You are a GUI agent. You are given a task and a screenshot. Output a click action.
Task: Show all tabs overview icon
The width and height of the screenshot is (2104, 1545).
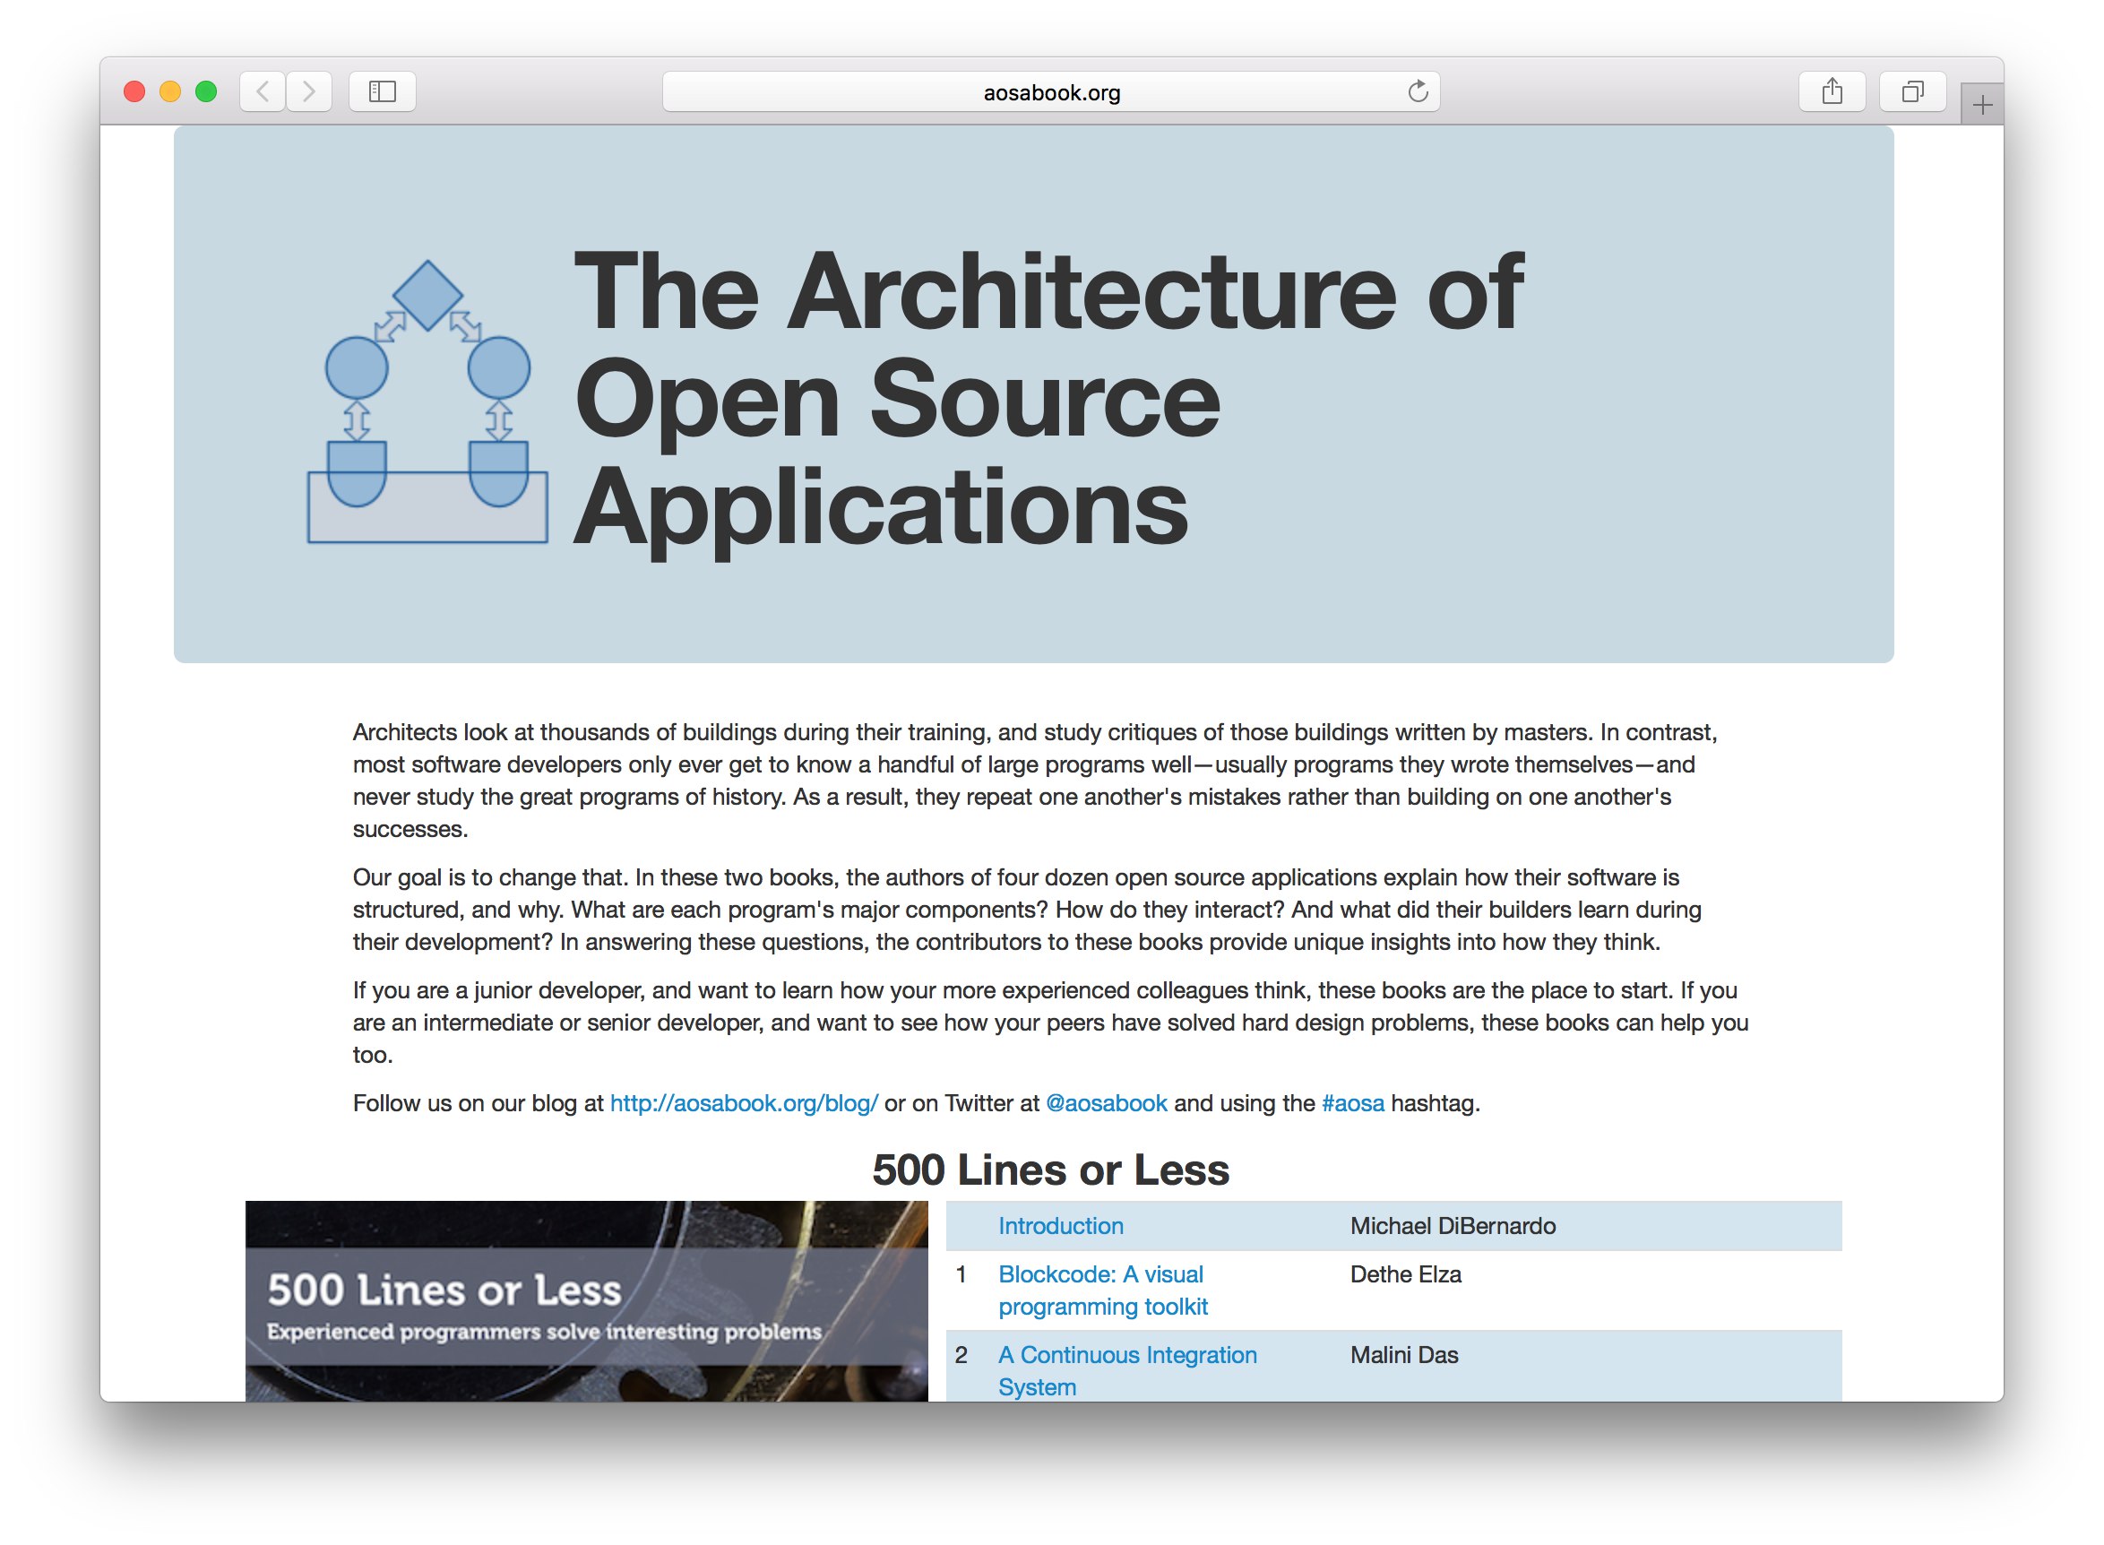pos(1914,91)
